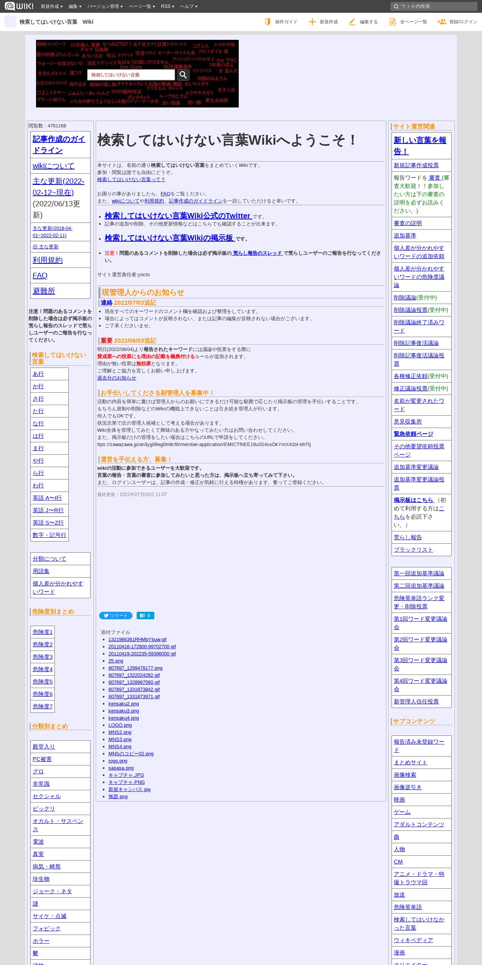The height and width of the screenshot is (965, 482).
Task: Open 検索してはいけない言葉Wikiの掲示板 link
Action: 170,238
